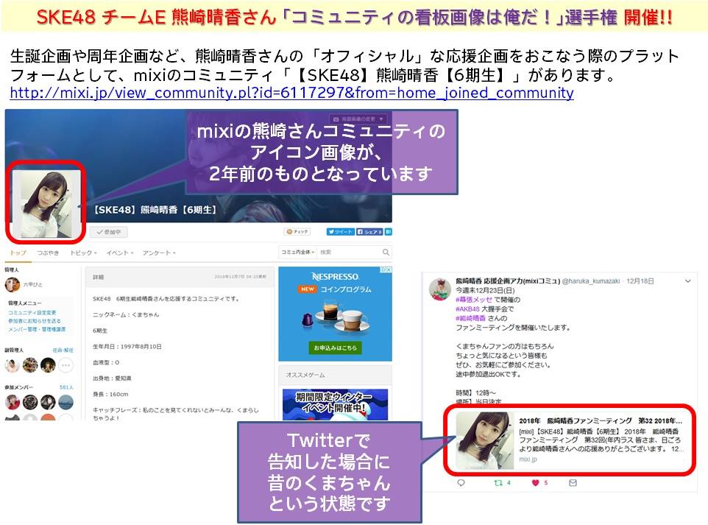Click the オススメゲーム heading
The image size is (708, 525).
(305, 375)
